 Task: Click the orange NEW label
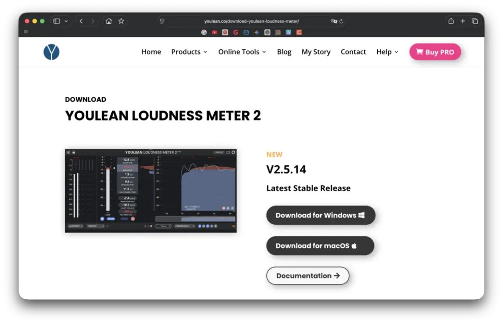point(274,155)
